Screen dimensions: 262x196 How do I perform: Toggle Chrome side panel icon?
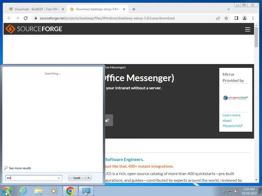coord(236,18)
